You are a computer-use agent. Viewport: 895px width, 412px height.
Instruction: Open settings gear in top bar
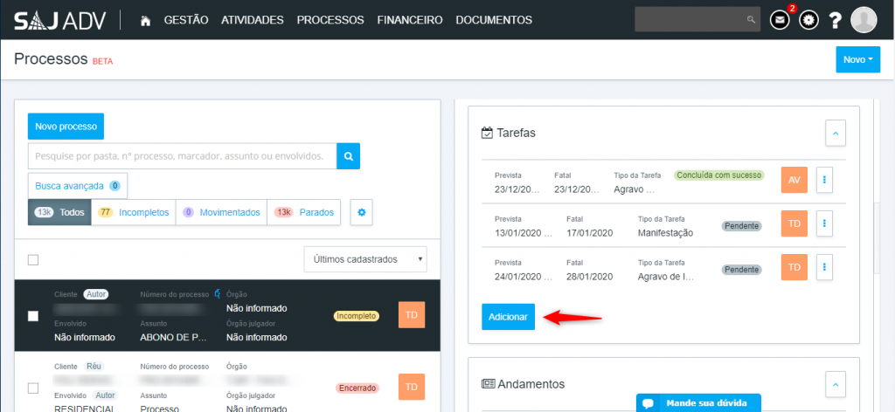pyautogui.click(x=808, y=19)
